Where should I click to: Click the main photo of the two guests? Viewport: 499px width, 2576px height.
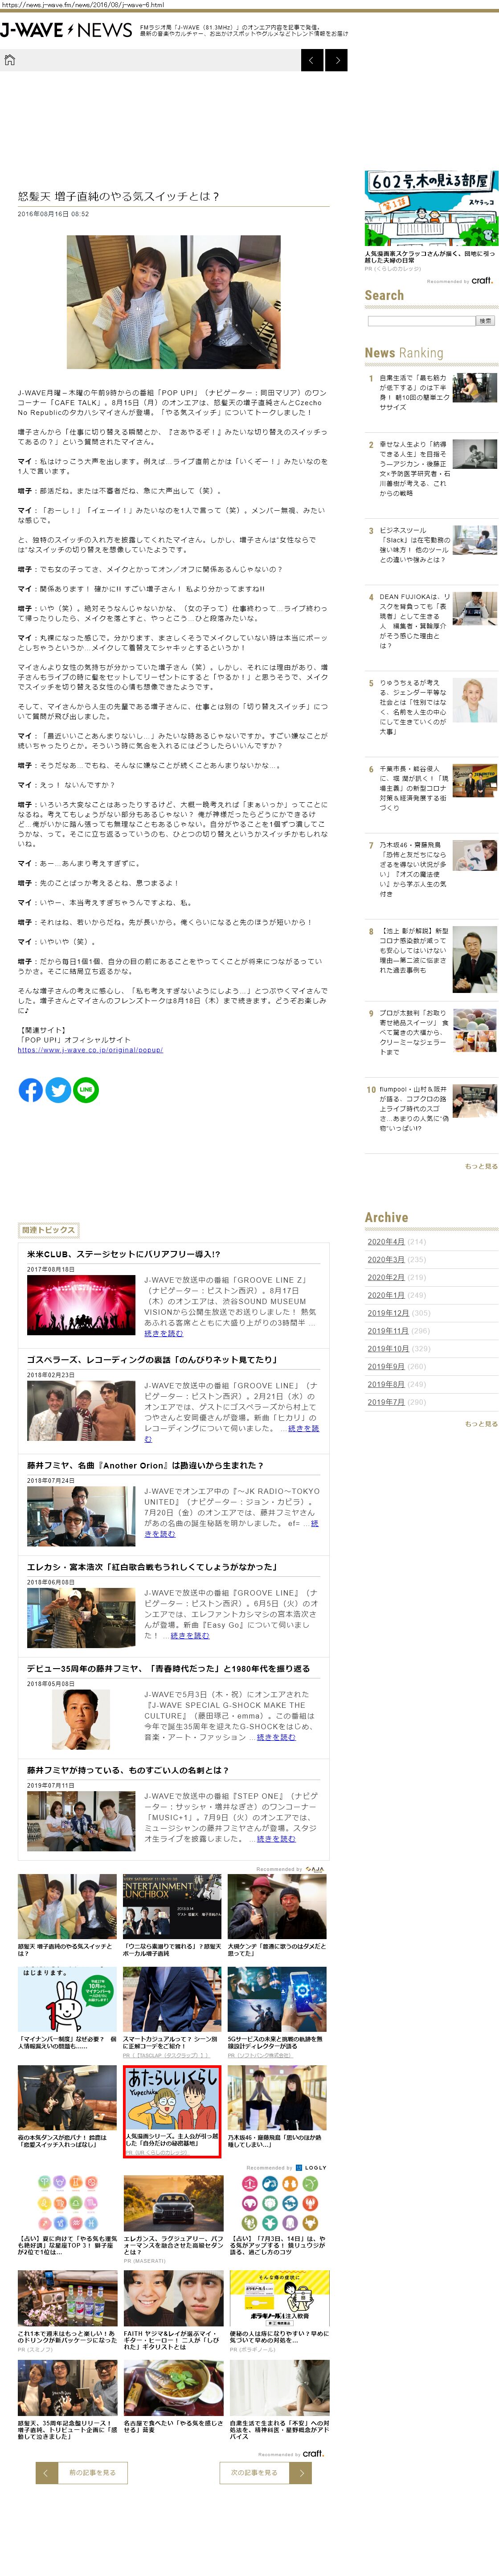tap(173, 302)
